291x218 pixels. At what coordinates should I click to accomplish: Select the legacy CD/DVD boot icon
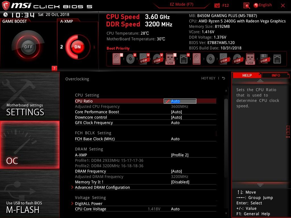pyautogui.click(x=211, y=59)
